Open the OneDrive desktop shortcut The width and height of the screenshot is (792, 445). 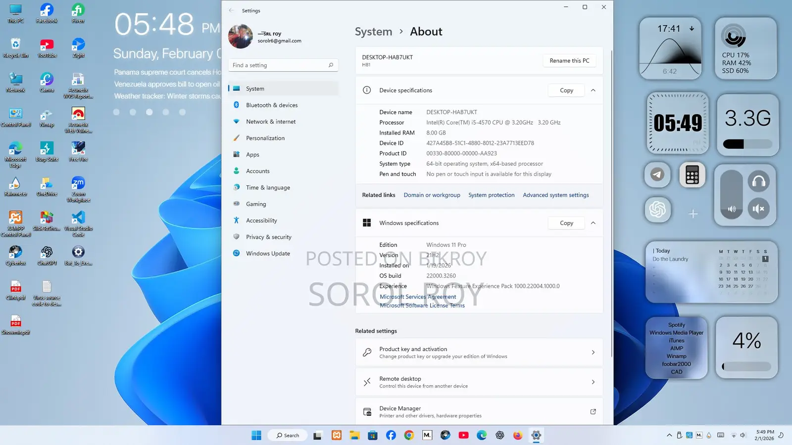point(47,186)
